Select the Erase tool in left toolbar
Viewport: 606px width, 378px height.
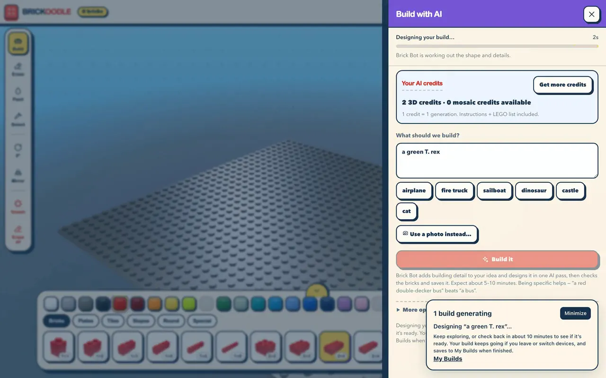(x=18, y=69)
